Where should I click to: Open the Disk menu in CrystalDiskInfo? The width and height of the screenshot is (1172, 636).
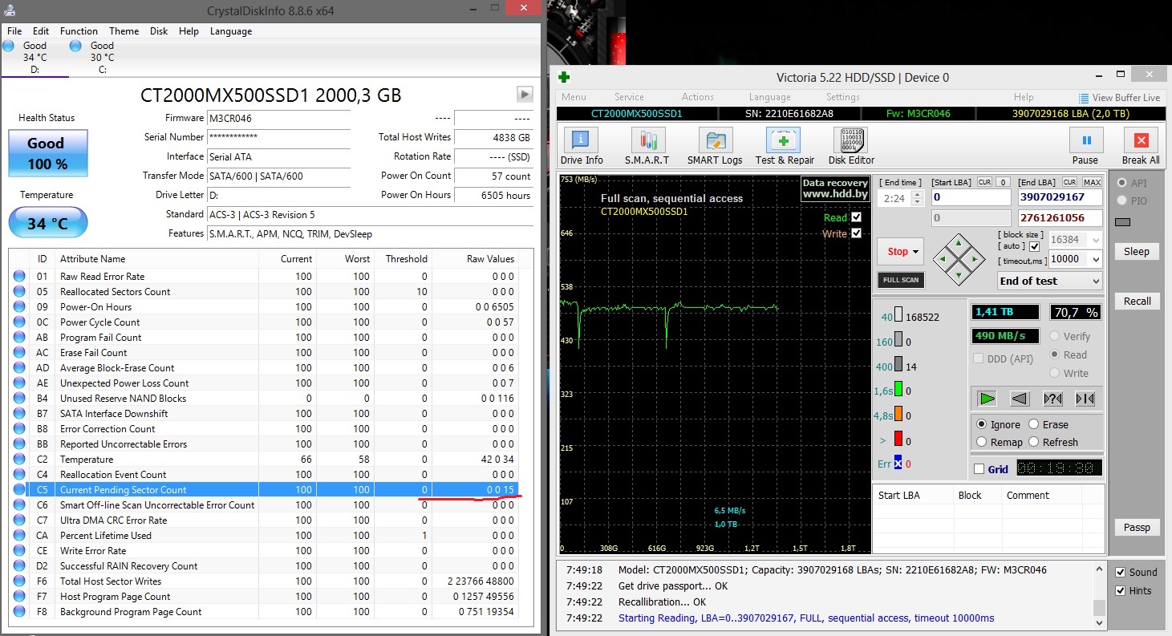point(159,31)
